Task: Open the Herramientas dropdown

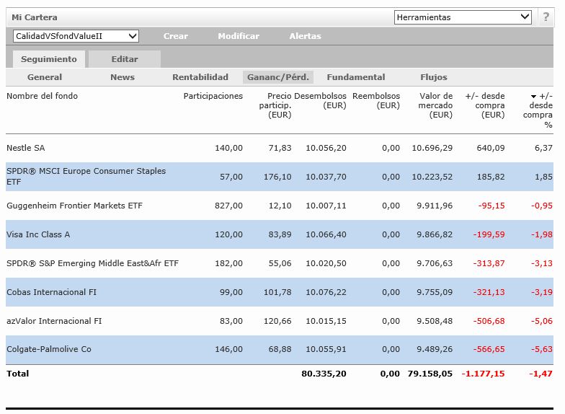Action: (463, 17)
